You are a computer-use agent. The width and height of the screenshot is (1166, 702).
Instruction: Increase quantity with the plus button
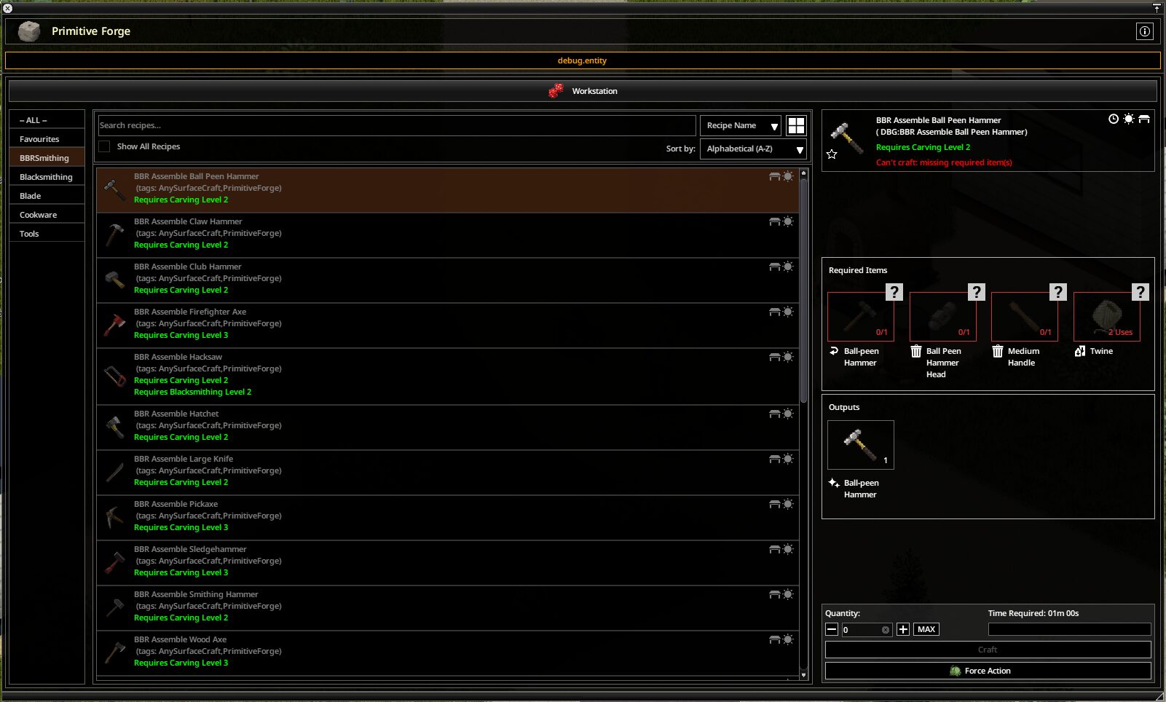(903, 629)
